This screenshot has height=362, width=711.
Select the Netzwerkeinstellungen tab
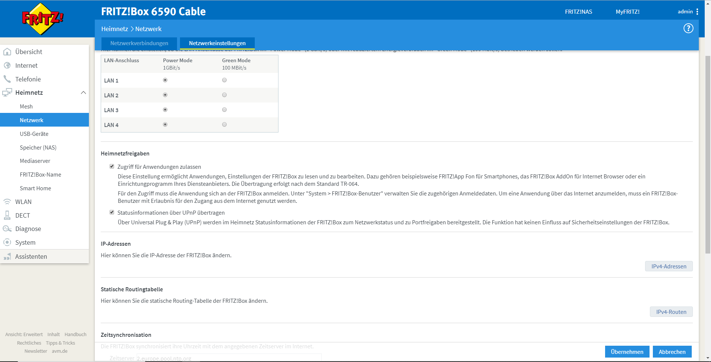(217, 43)
